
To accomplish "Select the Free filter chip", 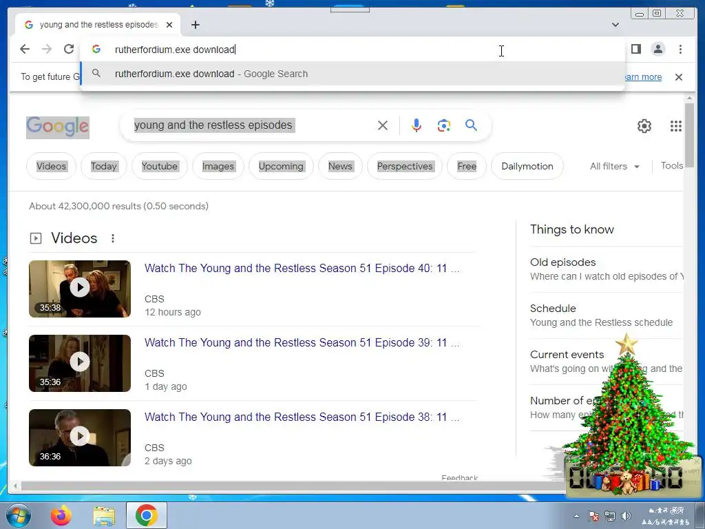I will pyautogui.click(x=467, y=166).
